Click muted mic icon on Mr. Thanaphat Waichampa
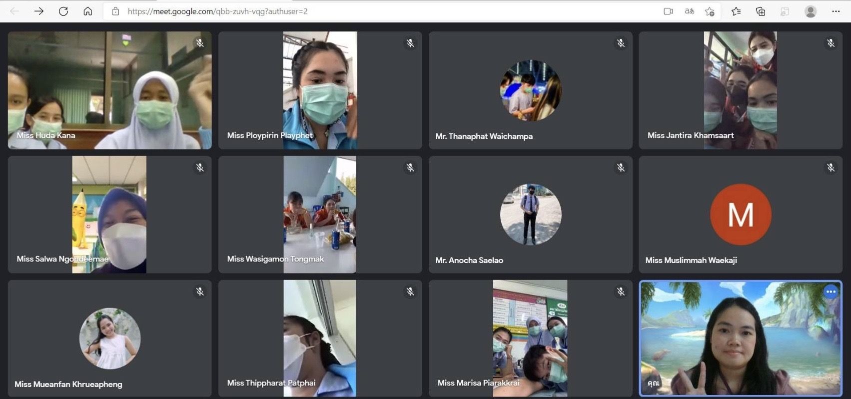The image size is (851, 399). [621, 43]
